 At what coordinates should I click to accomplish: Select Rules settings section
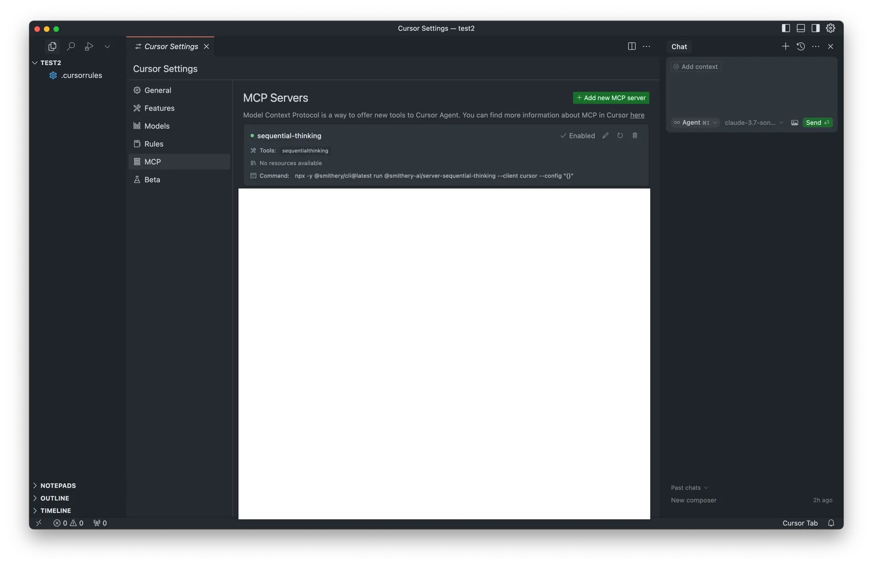point(179,144)
